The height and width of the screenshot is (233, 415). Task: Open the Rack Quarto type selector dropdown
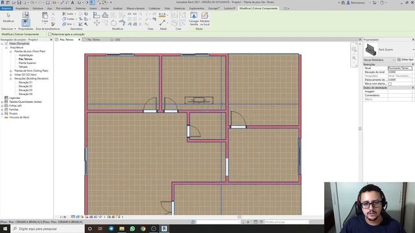413,49
